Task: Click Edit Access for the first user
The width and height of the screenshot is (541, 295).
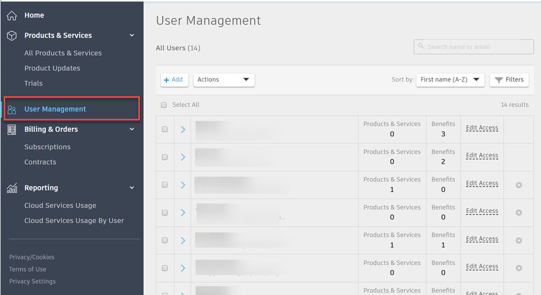Action: [482, 128]
